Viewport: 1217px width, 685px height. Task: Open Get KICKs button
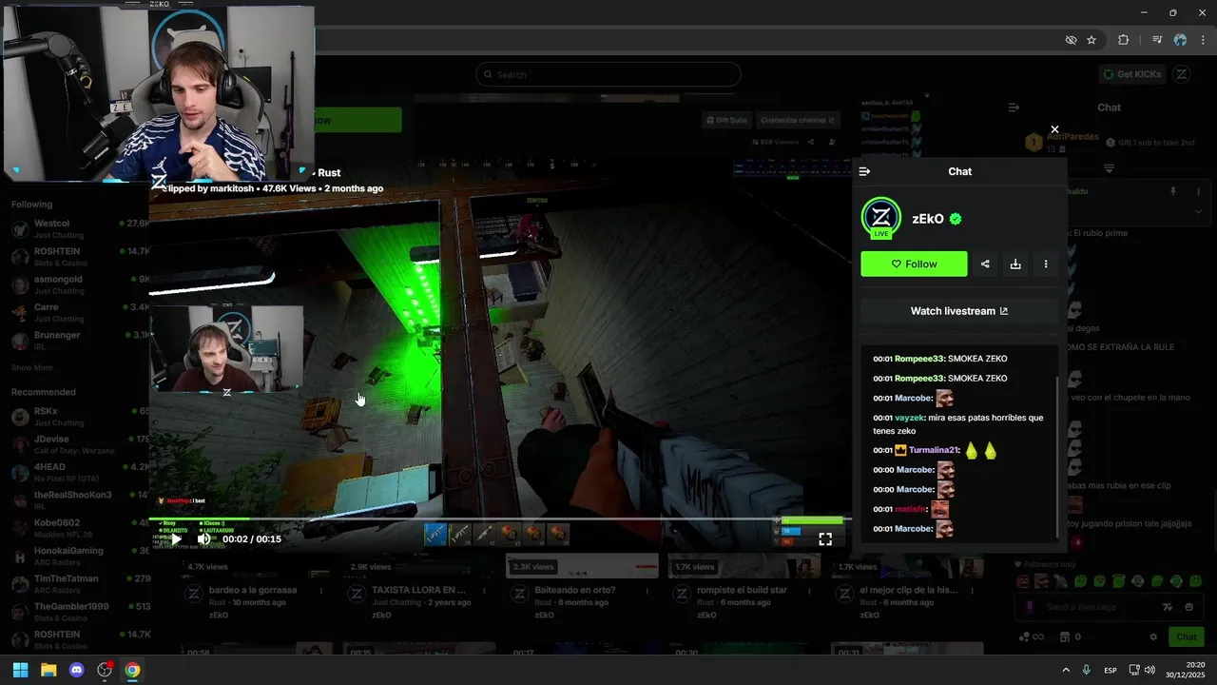[x=1131, y=74]
